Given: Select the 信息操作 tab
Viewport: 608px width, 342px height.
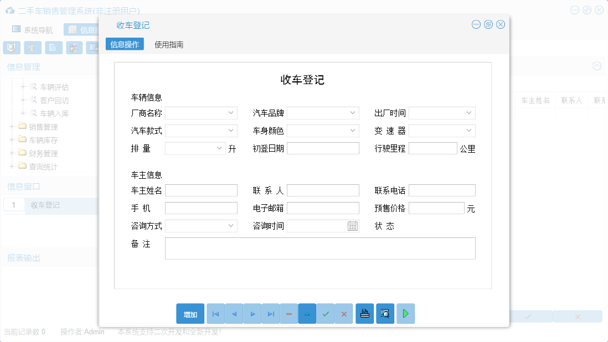Looking at the screenshot, I should tap(123, 43).
